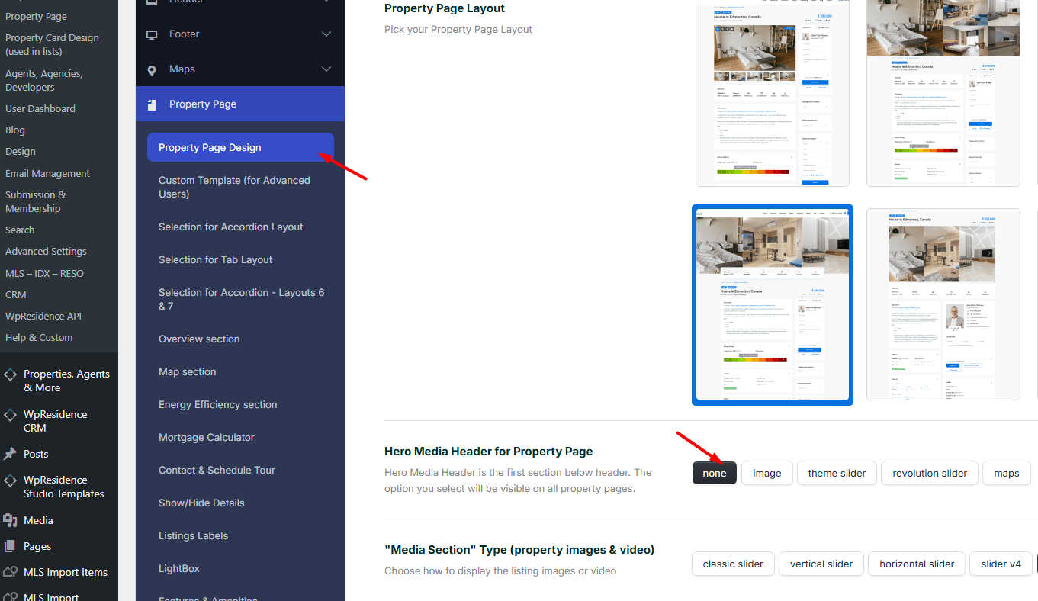Click the Posts pushpin icon
The width and height of the screenshot is (1038, 601).
tap(10, 454)
